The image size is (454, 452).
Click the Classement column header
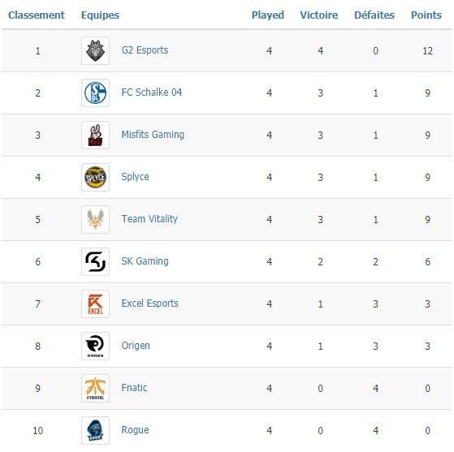click(x=37, y=15)
